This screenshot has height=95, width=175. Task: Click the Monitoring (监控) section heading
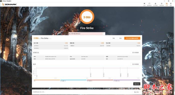tap(34, 64)
